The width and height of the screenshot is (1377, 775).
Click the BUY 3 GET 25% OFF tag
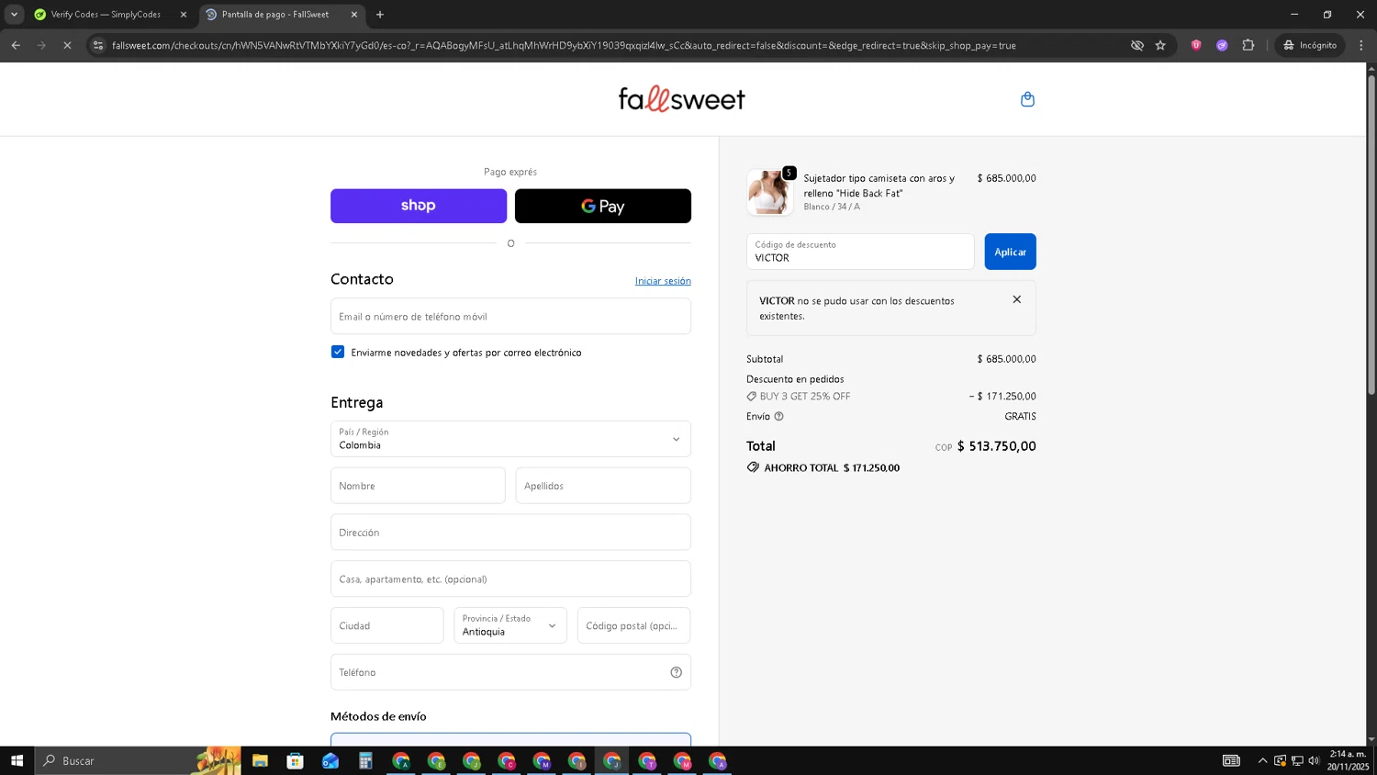click(x=799, y=397)
